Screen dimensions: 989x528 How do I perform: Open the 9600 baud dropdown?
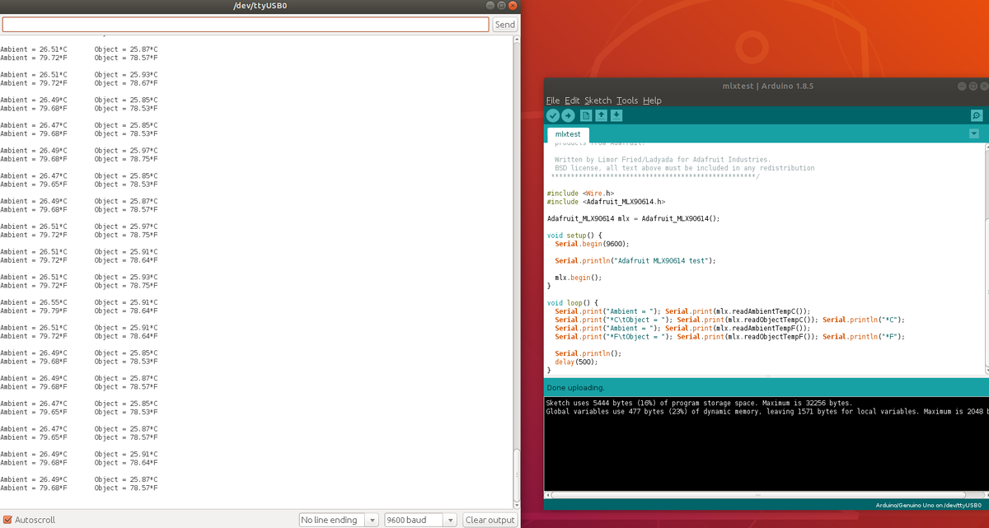[420, 520]
